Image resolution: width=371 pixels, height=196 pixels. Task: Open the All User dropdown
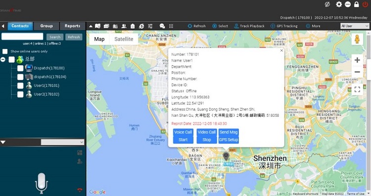355,26
